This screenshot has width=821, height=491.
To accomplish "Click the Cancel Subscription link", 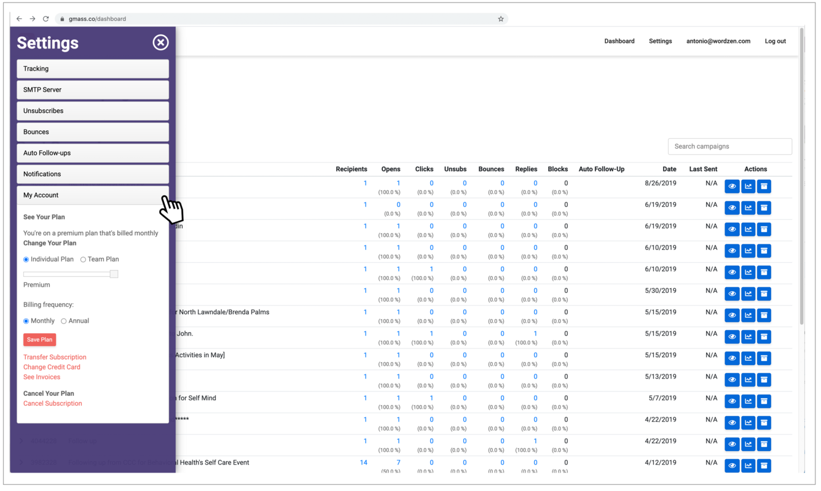I will (x=53, y=404).
